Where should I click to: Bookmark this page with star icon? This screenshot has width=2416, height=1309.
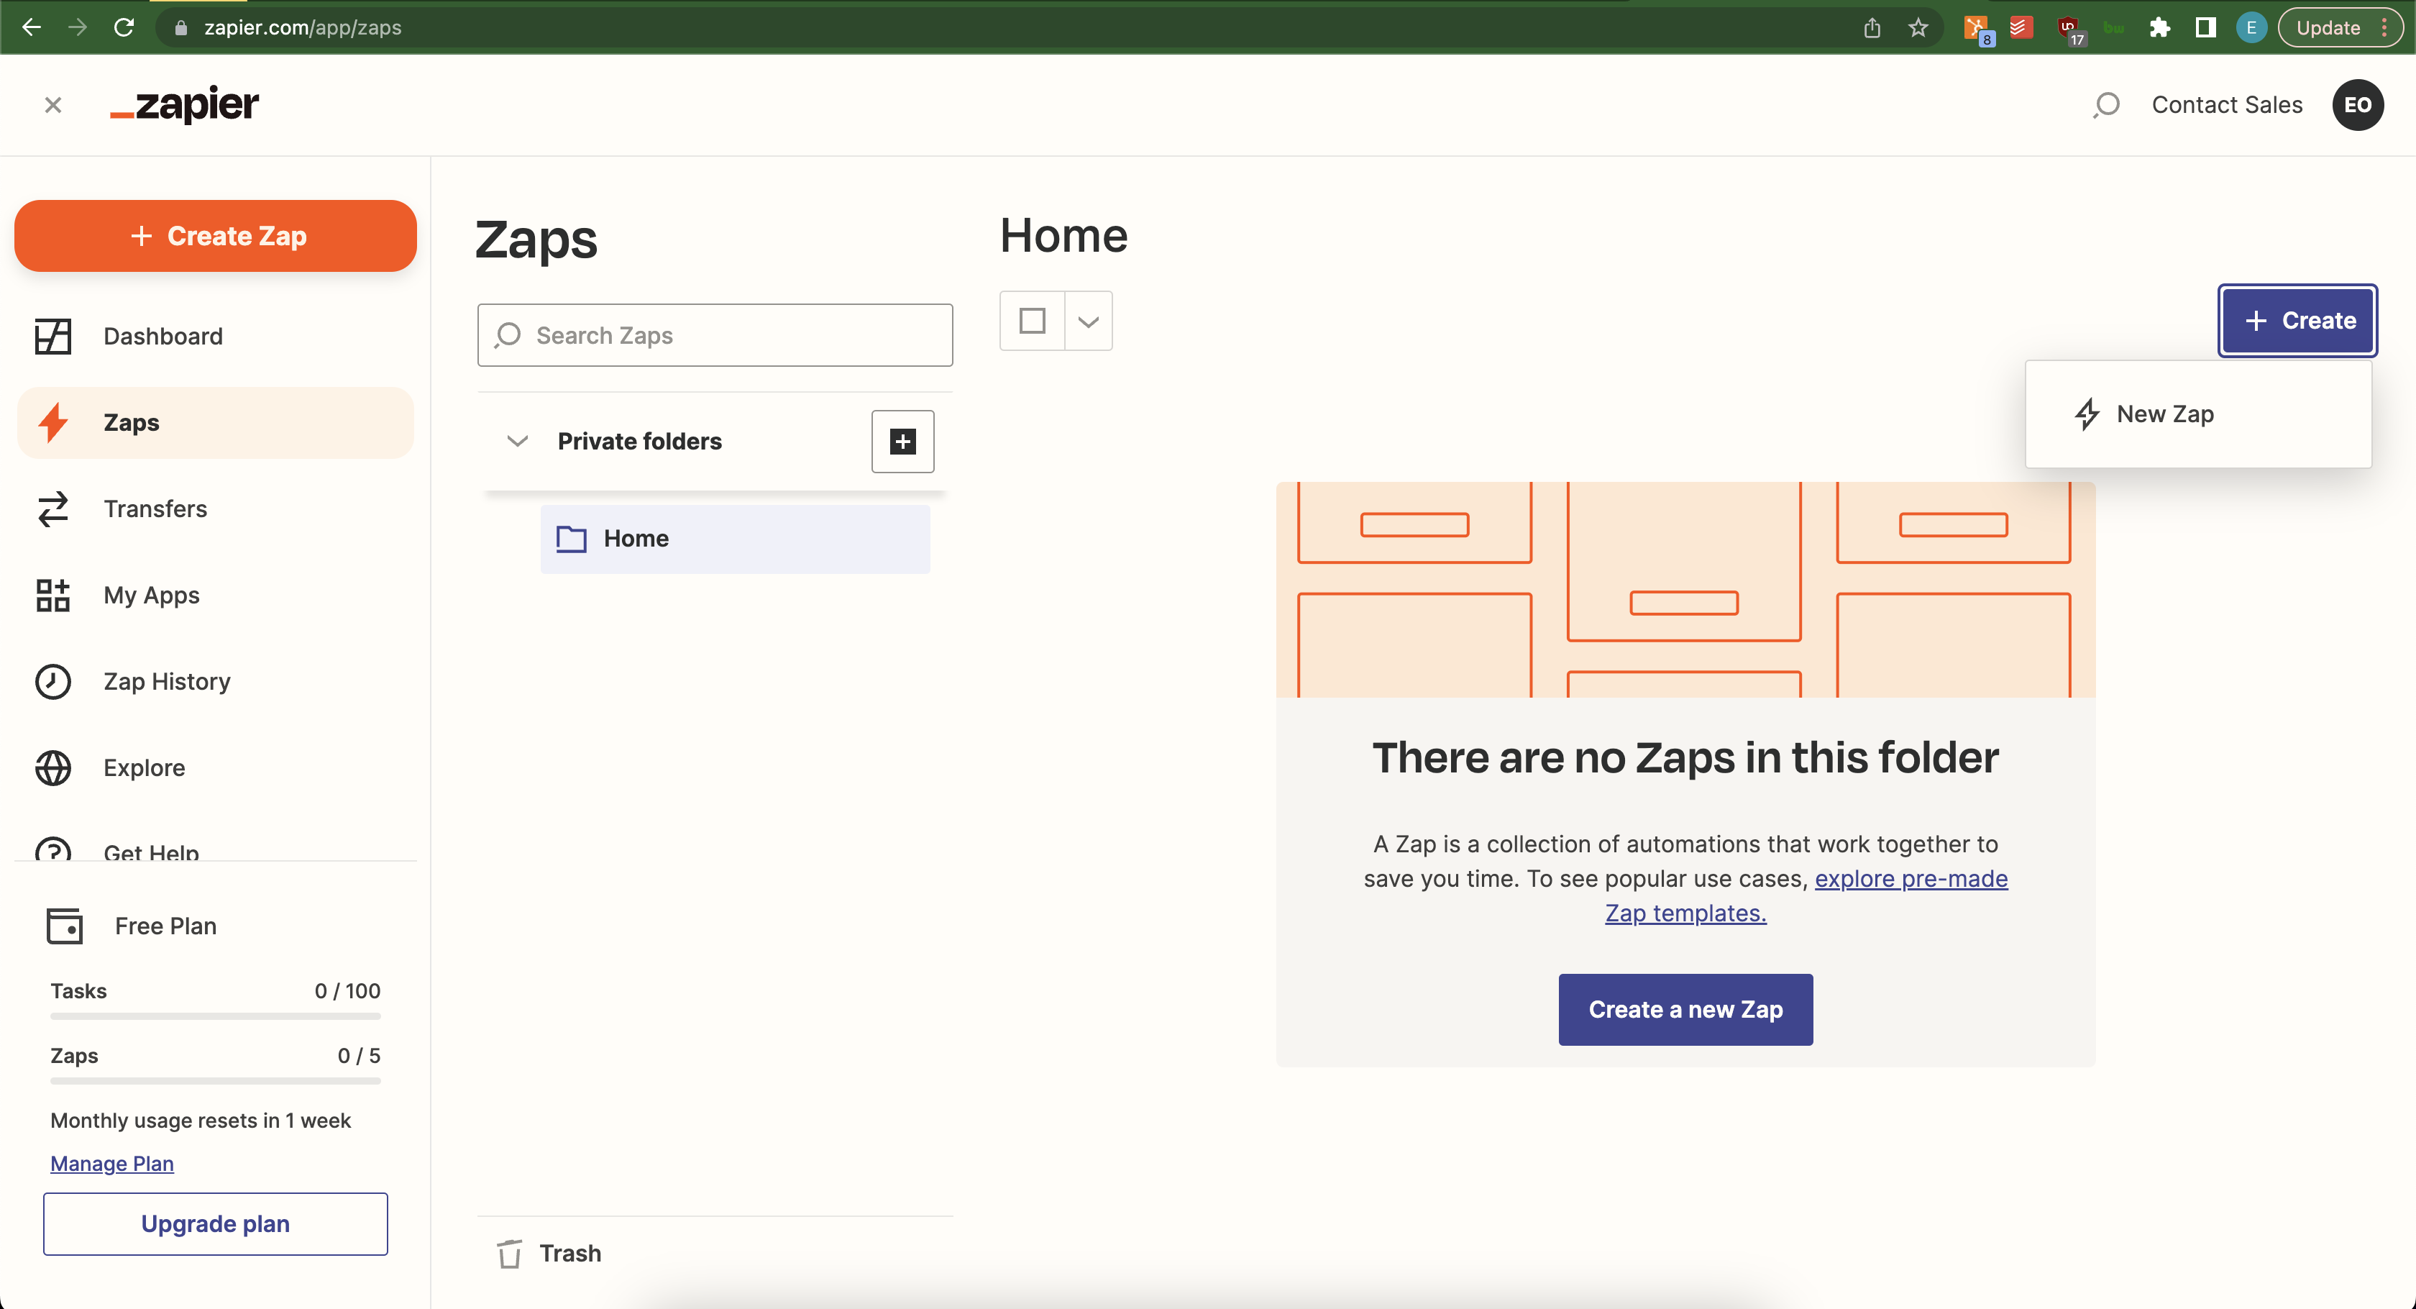click(x=1918, y=27)
